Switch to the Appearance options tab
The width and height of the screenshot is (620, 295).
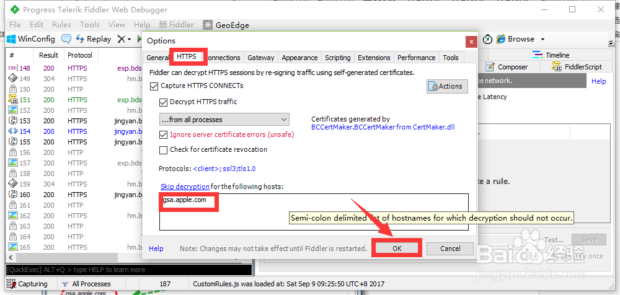(299, 58)
